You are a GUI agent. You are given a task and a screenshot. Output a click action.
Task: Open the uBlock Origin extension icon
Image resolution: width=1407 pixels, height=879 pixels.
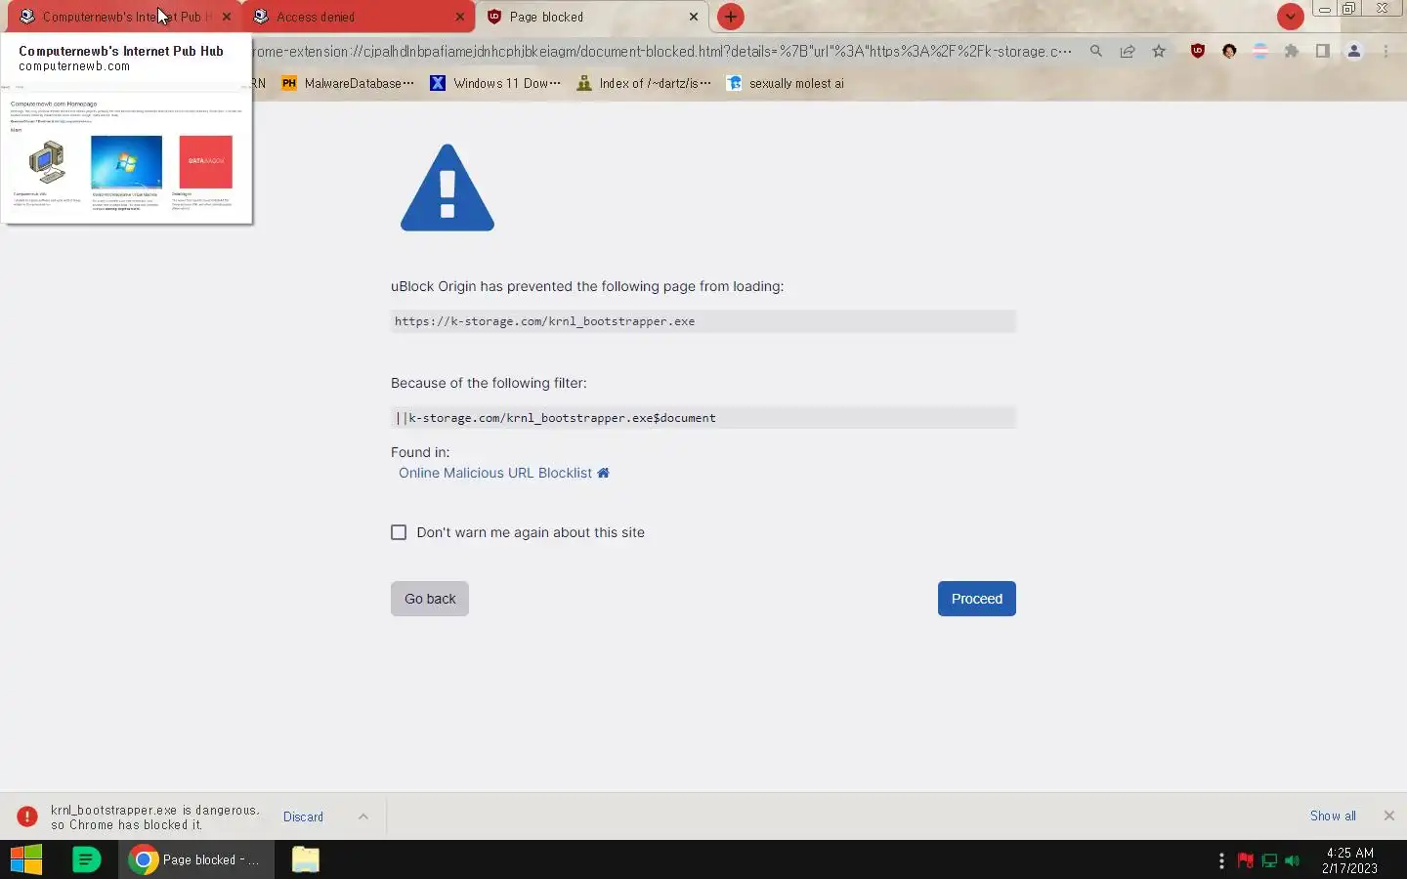(x=1198, y=51)
